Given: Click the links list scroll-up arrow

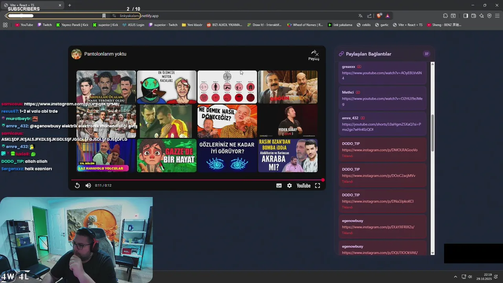Looking at the screenshot, I should (x=433, y=64).
